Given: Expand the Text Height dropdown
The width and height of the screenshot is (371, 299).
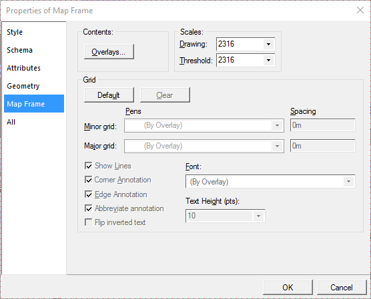Looking at the screenshot, I should 258,216.
